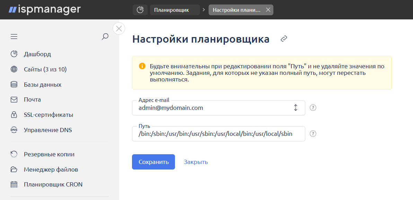Select the Сайты globe icon
The width and height of the screenshot is (413, 200).
click(14, 69)
